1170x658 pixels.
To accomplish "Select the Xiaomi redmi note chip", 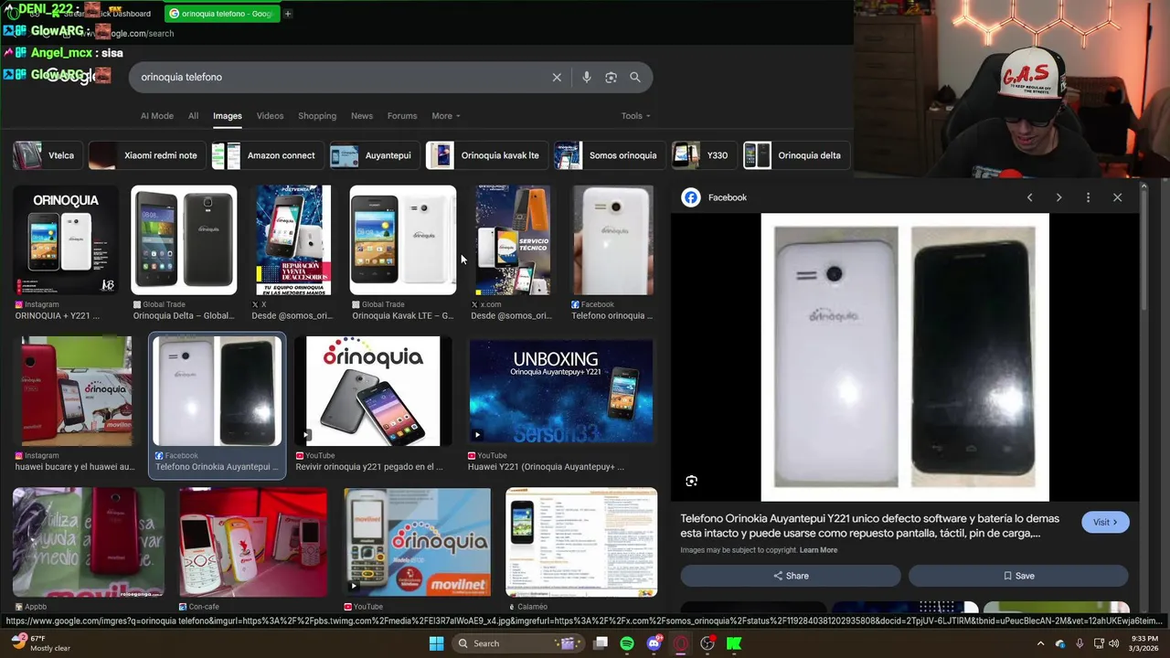I will [x=145, y=155].
